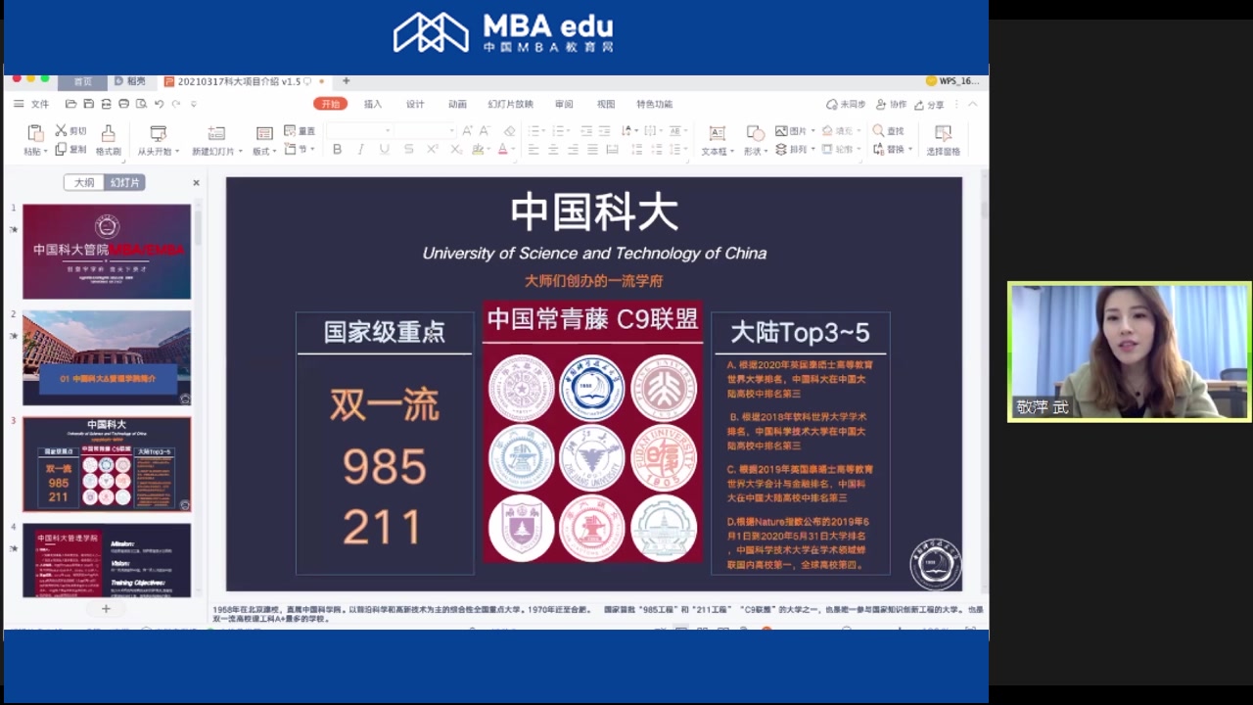Viewport: 1253px width, 705px height.
Task: Switch to the Review (审阅) ribbon tab
Action: 564,104
